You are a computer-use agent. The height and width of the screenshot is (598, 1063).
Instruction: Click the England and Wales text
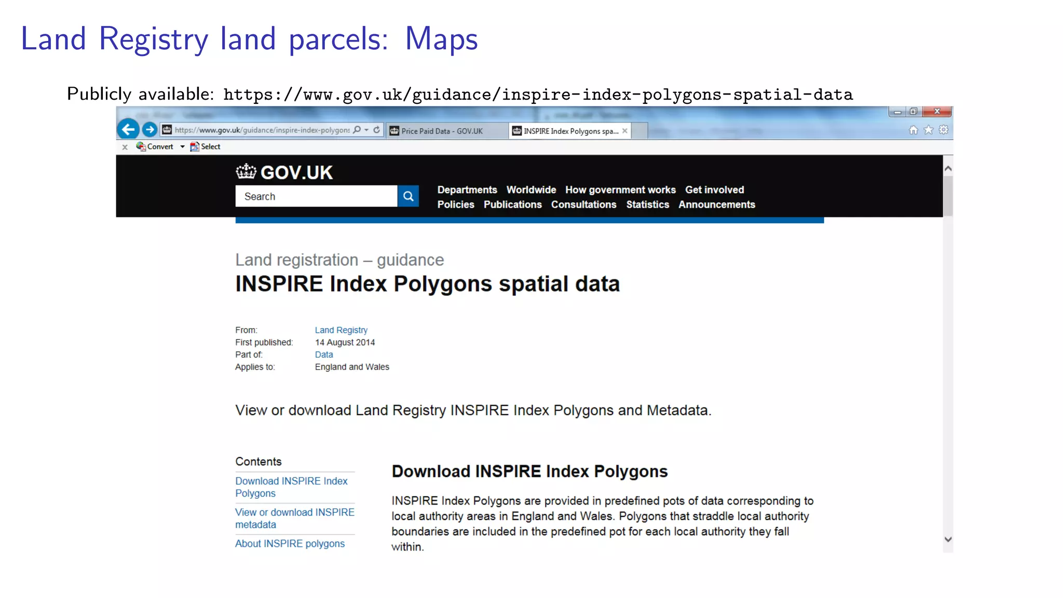[352, 367]
